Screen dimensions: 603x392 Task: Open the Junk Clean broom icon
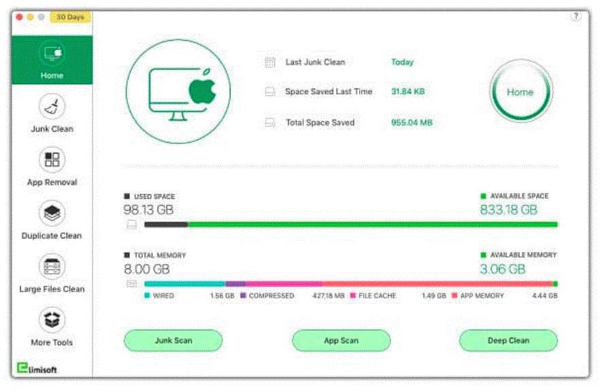tap(52, 107)
